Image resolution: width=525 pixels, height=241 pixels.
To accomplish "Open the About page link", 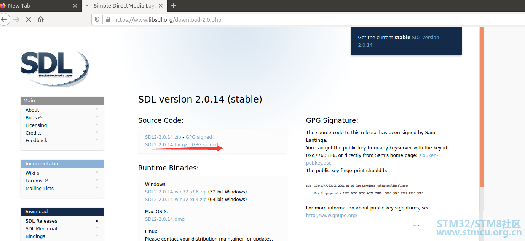I will pyautogui.click(x=32, y=110).
